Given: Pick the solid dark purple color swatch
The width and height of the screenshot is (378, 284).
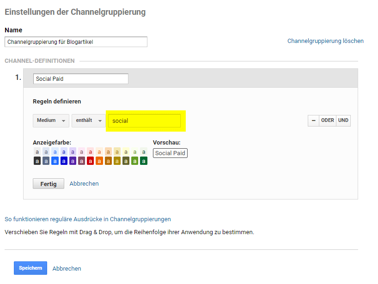Looking at the screenshot, I should (73, 161).
